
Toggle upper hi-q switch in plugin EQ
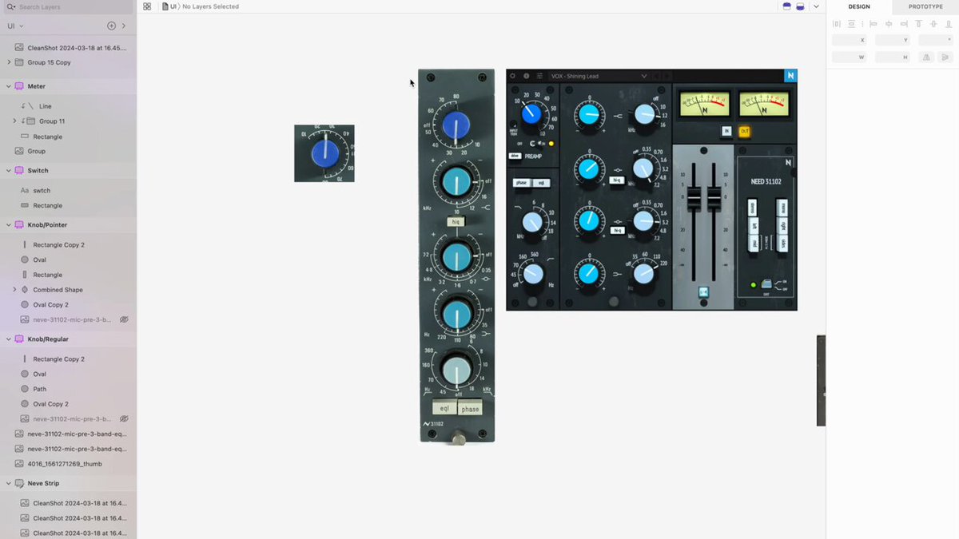[617, 180]
